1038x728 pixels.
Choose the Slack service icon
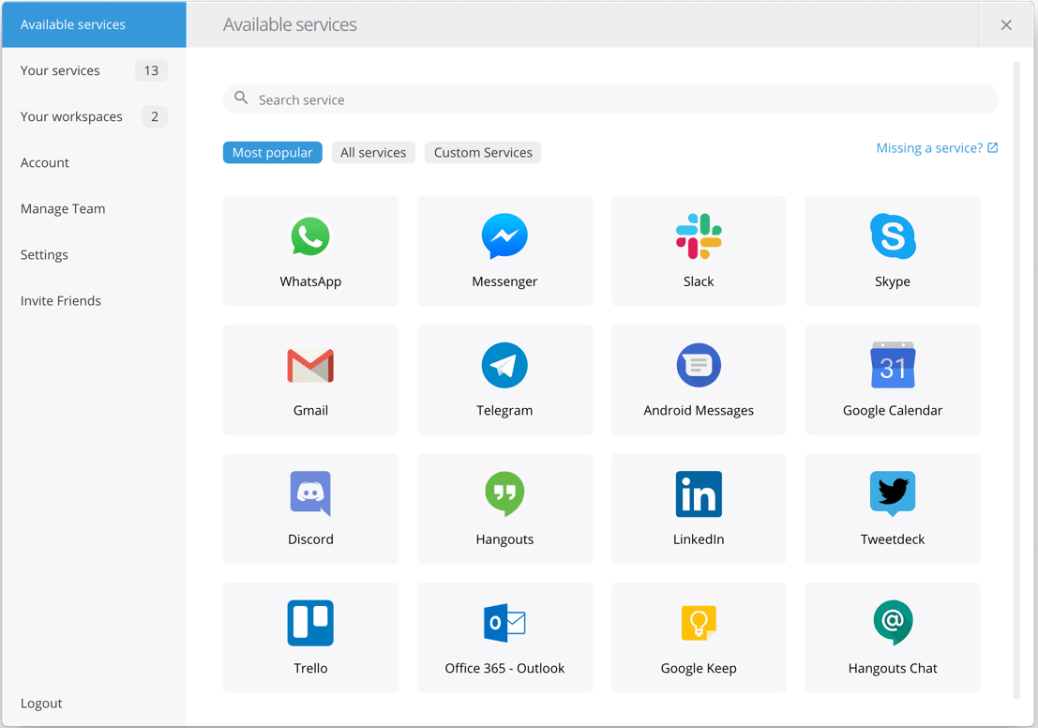[699, 237]
